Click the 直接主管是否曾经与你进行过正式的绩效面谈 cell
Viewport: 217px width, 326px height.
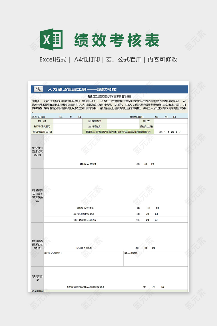118,132
